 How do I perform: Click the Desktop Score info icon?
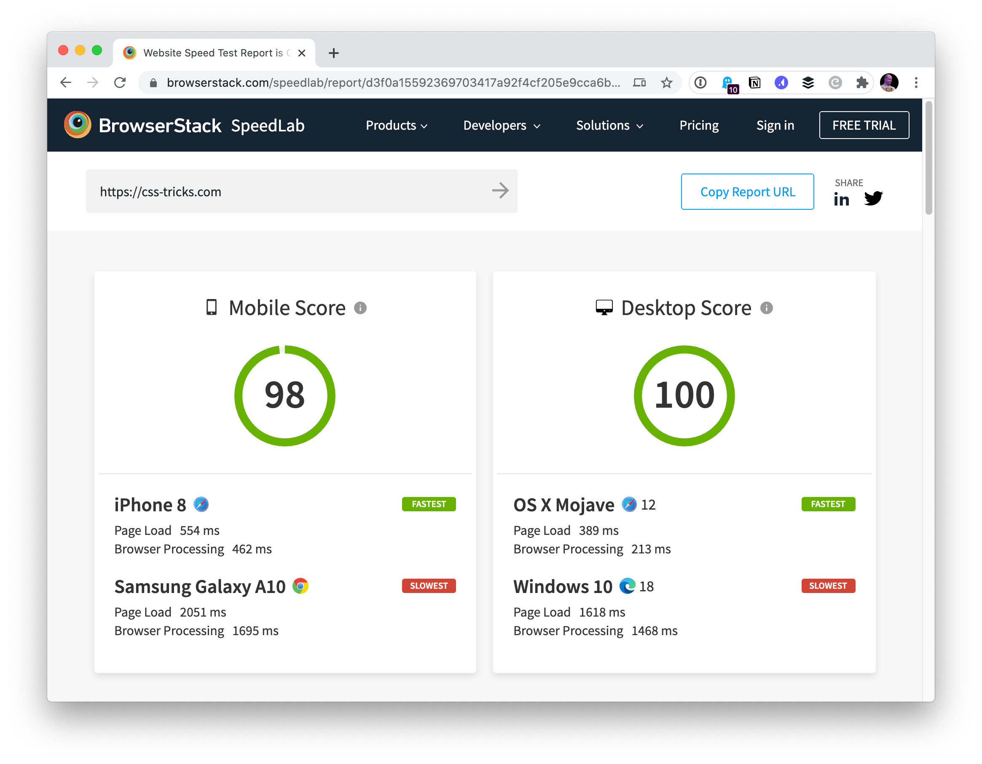pos(766,308)
